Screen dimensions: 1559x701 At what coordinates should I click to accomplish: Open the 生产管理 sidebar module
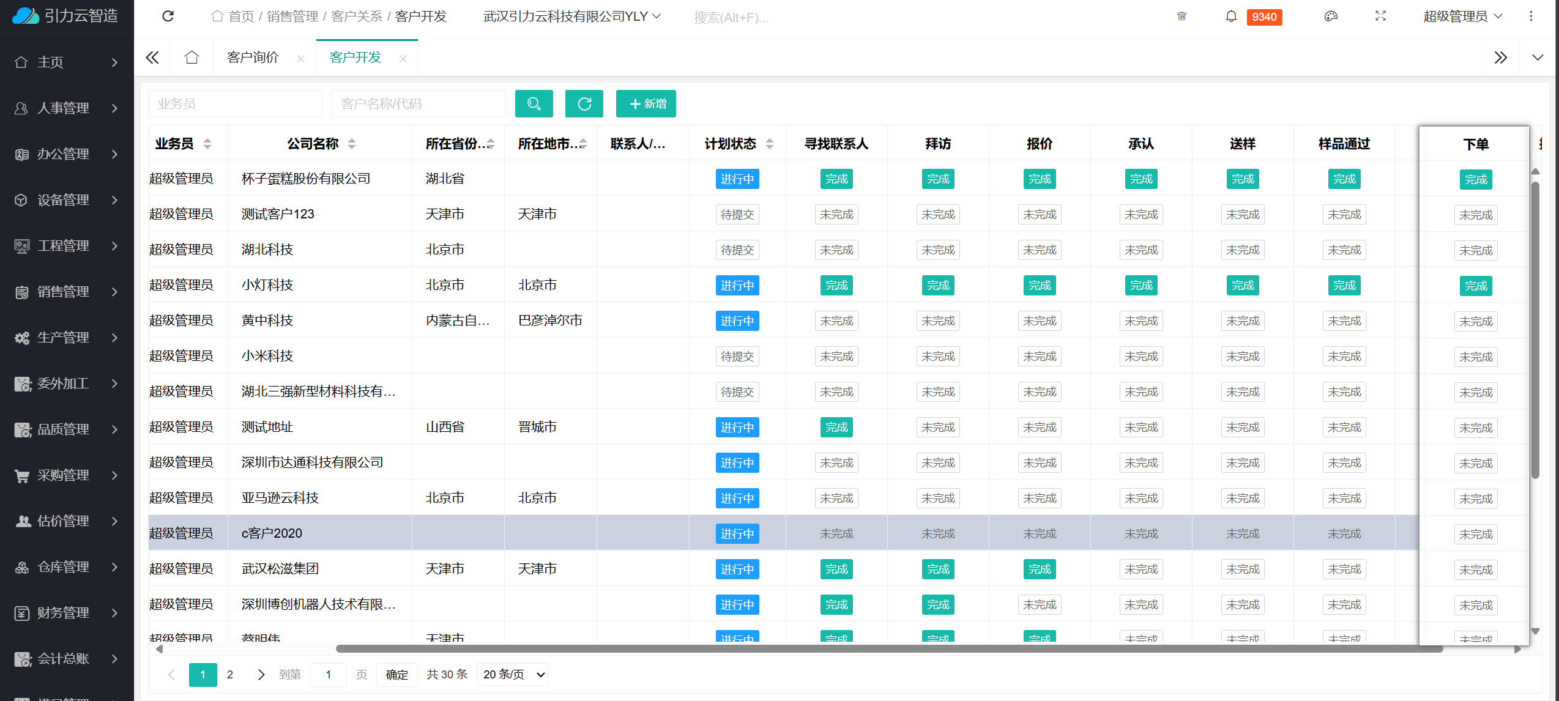pyautogui.click(x=63, y=337)
